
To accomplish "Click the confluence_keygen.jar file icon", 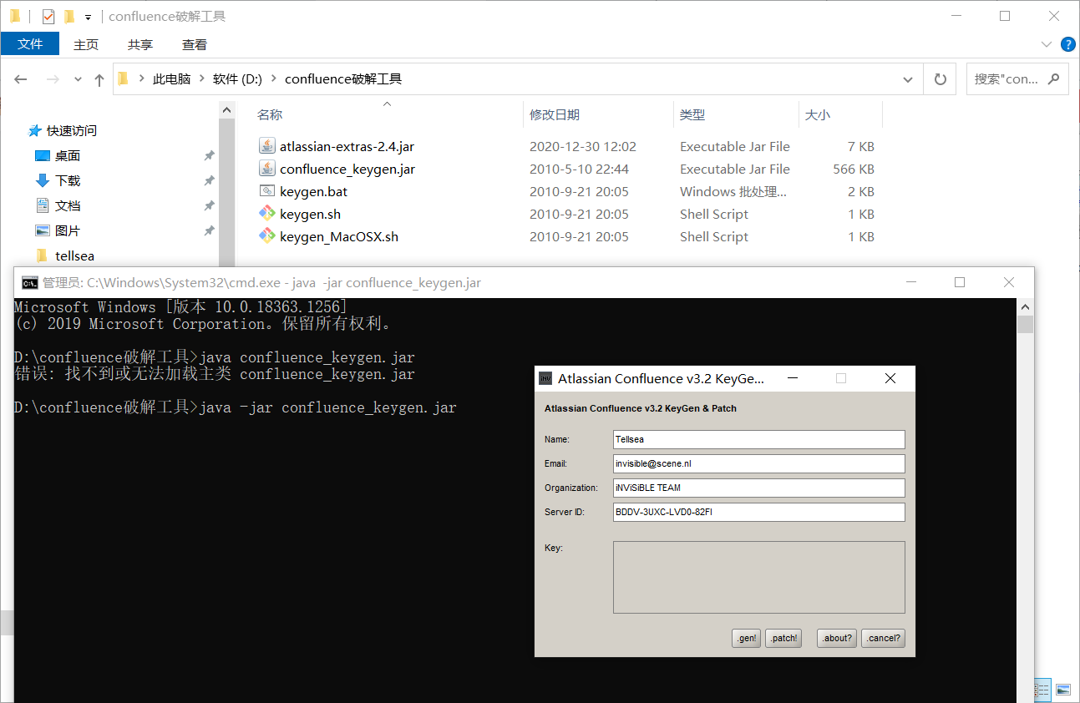I will (267, 169).
